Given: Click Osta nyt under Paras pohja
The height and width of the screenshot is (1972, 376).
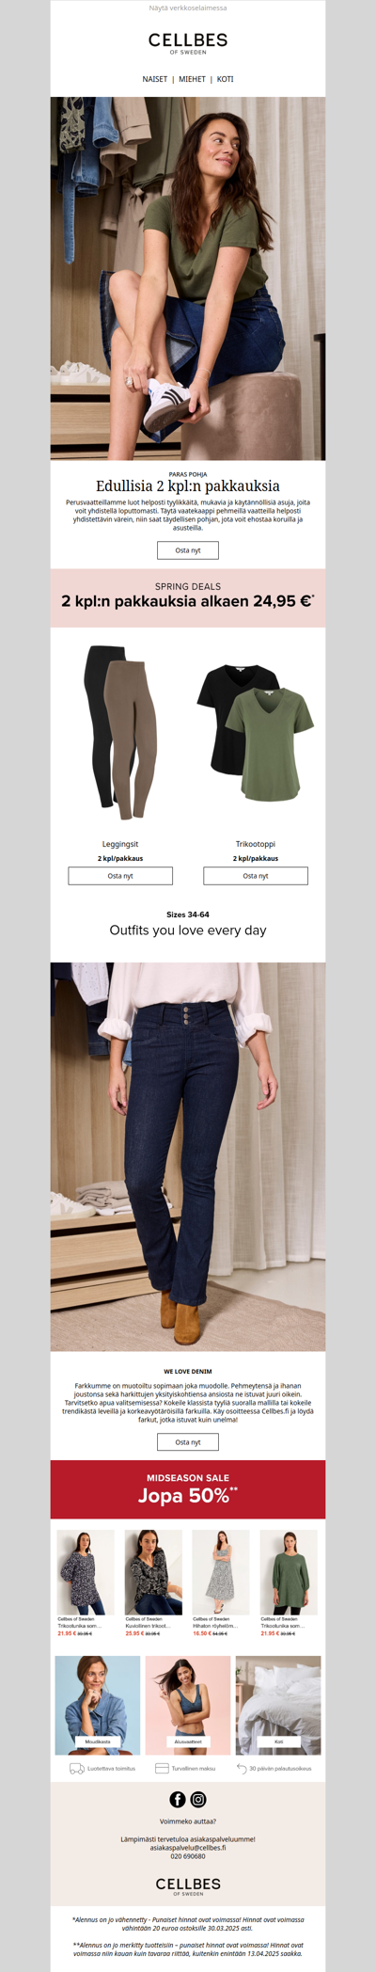Looking at the screenshot, I should click(188, 550).
